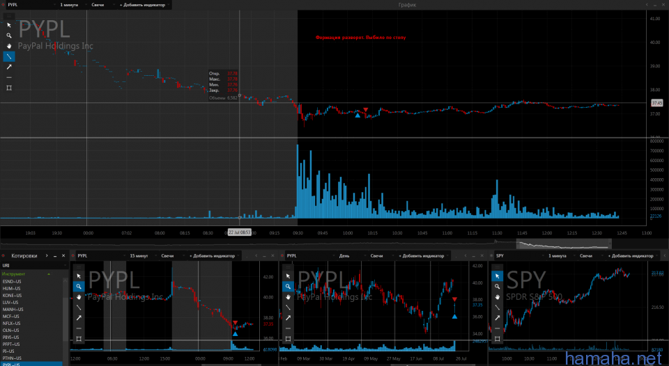Image resolution: width=669 pixels, height=366 pixels.
Task: Select horizontal line tool in 15-minute PYPL chart
Action: pos(79,328)
